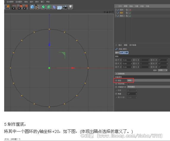
Task: Open the spline pen tool icon
Action: [x=37, y=7]
